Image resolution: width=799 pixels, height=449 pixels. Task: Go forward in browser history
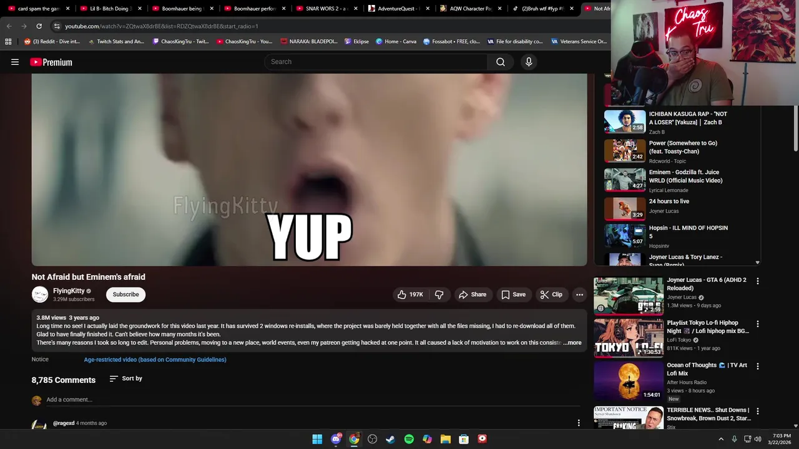24,26
